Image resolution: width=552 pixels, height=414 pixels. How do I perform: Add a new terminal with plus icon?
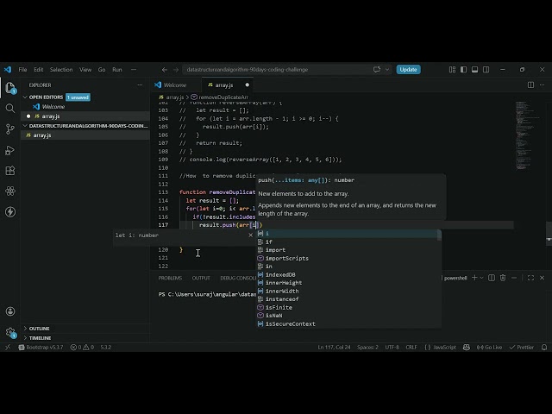[474, 278]
